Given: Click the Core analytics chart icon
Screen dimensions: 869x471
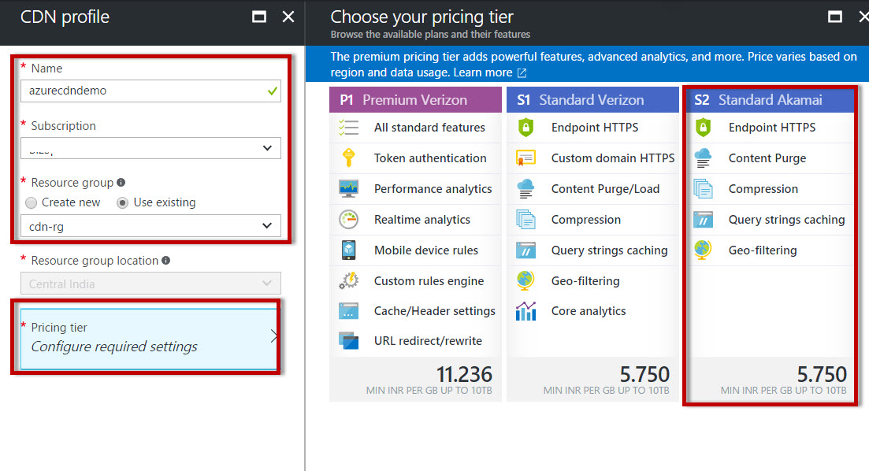Looking at the screenshot, I should (x=525, y=311).
